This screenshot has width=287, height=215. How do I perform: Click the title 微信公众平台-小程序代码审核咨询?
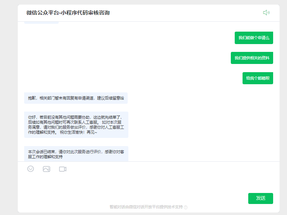[x=68, y=13]
